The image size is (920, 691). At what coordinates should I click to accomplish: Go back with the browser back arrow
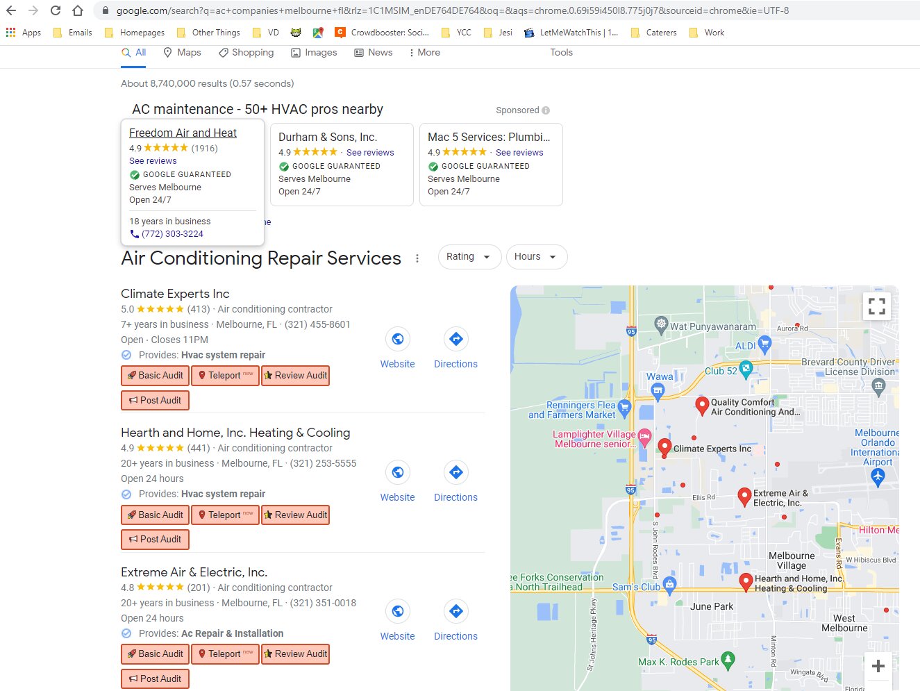(x=11, y=10)
